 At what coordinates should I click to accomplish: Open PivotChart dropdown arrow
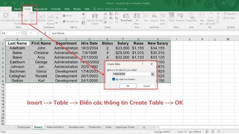click(126, 23)
